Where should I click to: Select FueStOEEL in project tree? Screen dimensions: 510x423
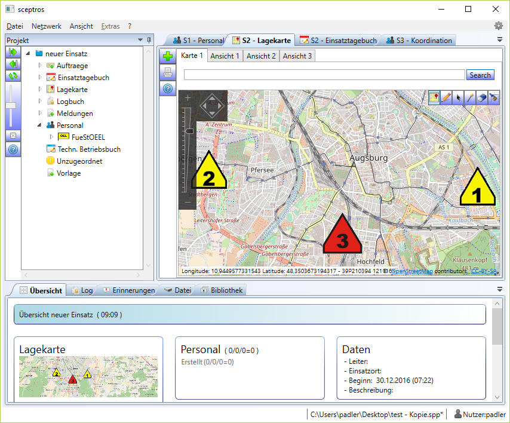pyautogui.click(x=88, y=137)
